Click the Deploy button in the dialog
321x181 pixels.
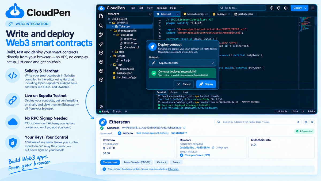(206, 84)
